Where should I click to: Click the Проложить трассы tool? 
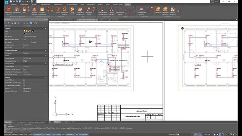coord(120,11)
